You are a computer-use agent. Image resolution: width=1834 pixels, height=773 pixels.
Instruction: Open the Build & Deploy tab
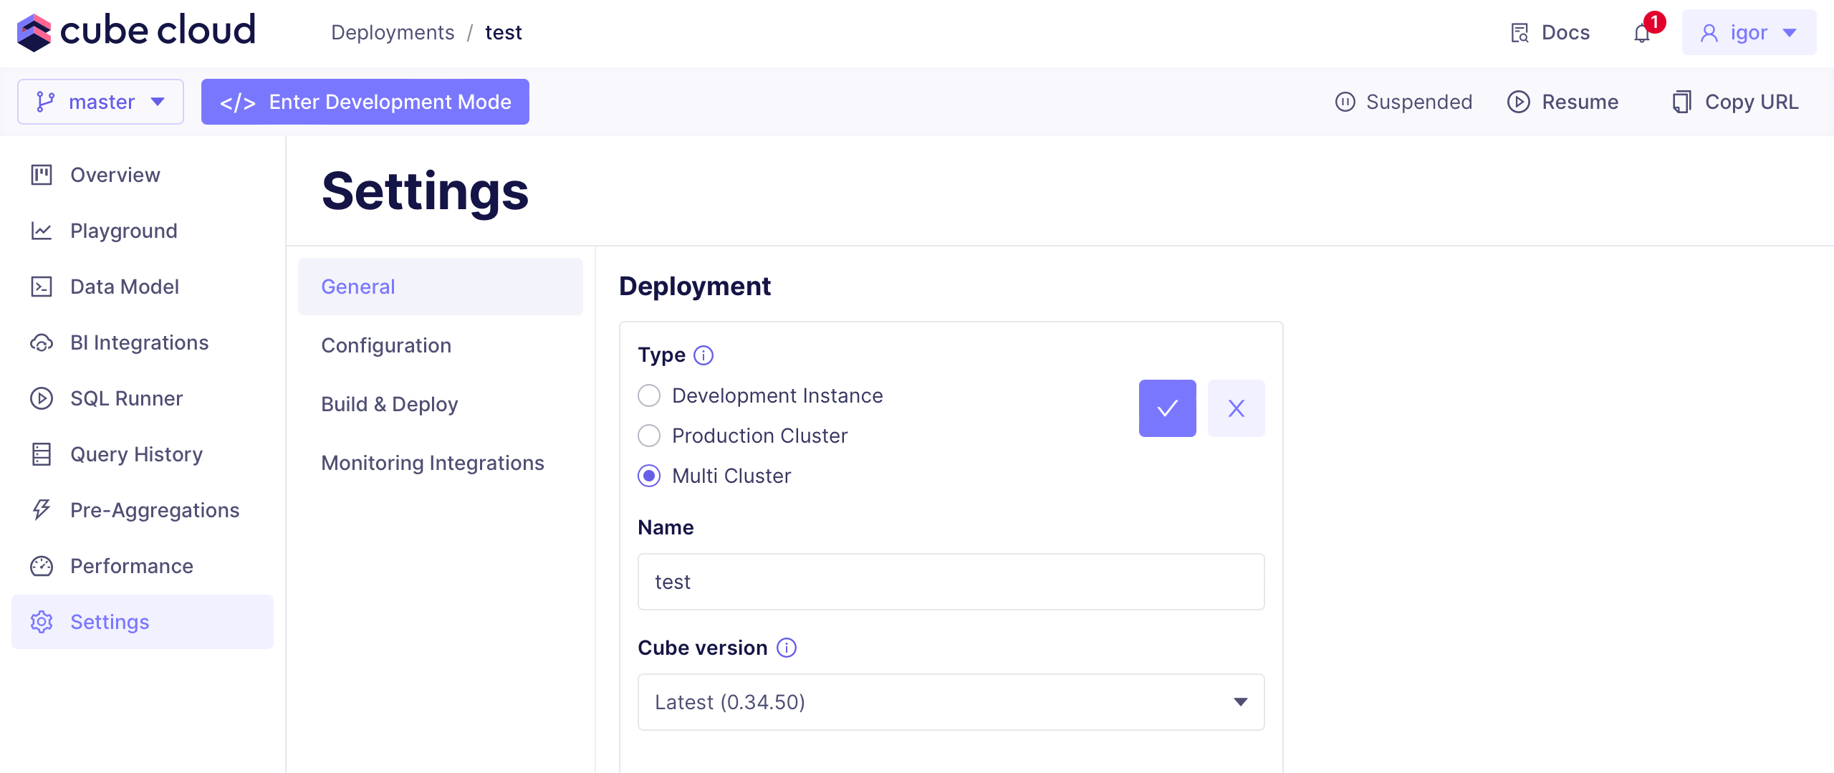click(x=389, y=404)
